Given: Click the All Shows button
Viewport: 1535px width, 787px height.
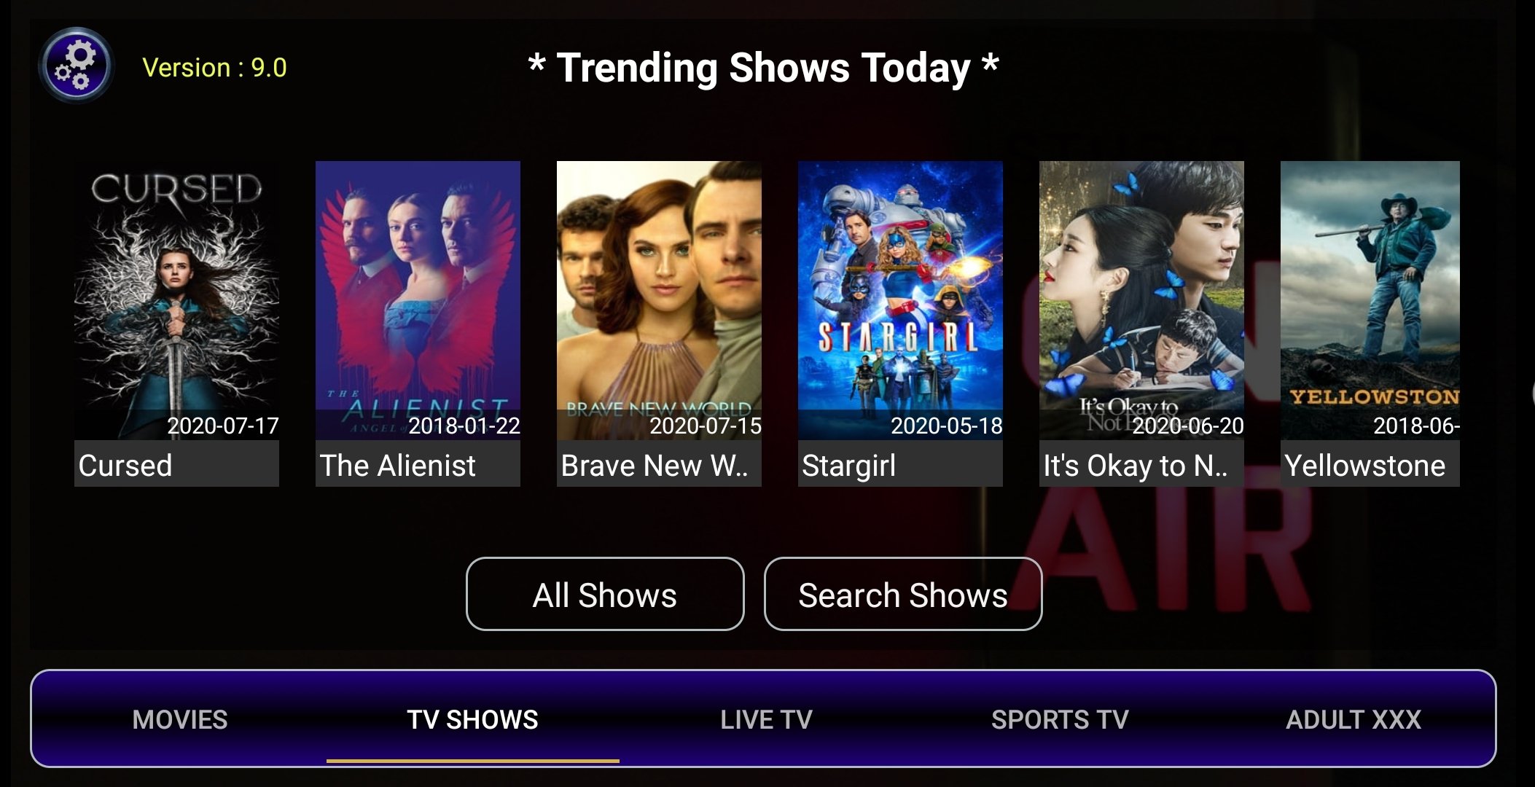Looking at the screenshot, I should (x=604, y=595).
